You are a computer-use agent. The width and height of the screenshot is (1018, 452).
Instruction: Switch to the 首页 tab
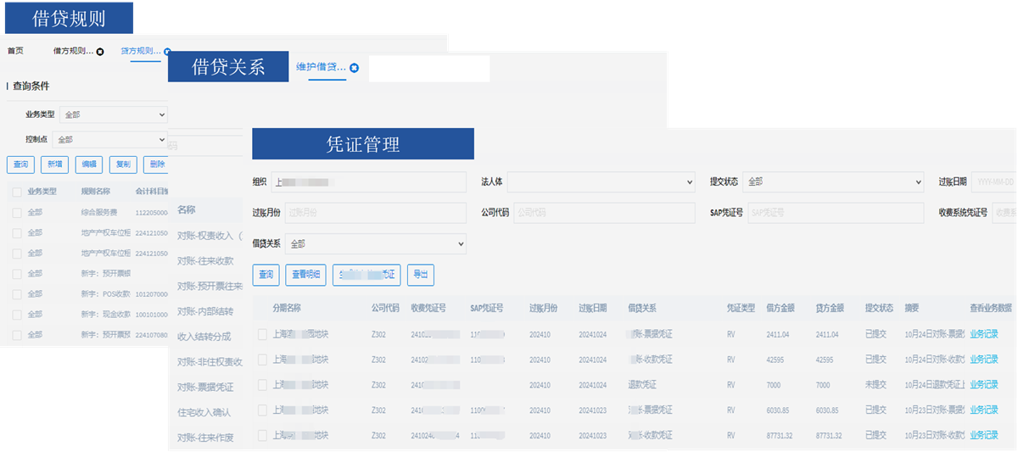[x=15, y=51]
